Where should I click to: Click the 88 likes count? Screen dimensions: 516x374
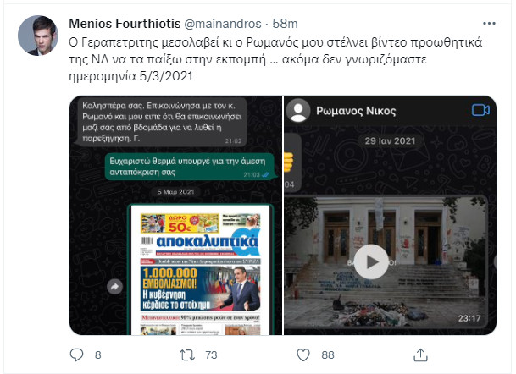click(x=328, y=355)
